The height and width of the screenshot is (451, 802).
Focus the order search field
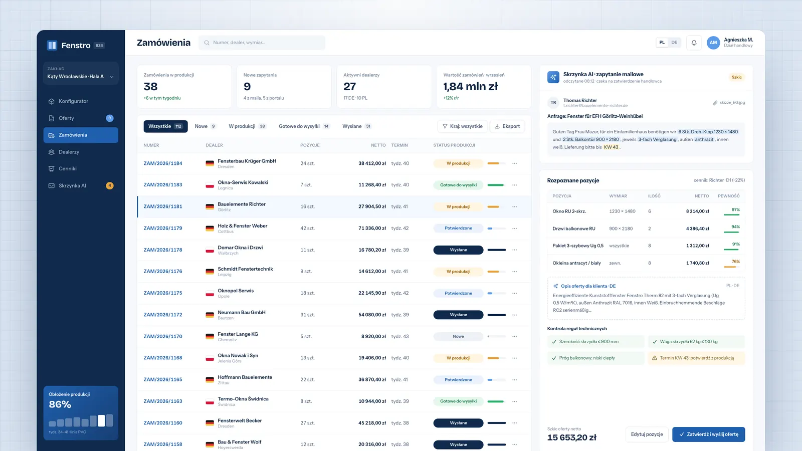point(262,43)
